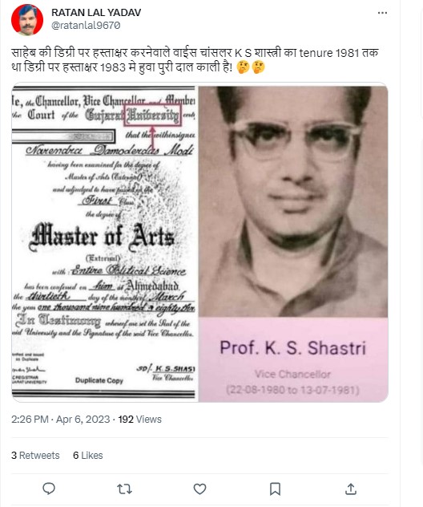Image resolution: width=423 pixels, height=507 pixels.
Task: Open Ratan Lal Yadav's profile avatar
Action: (27, 20)
